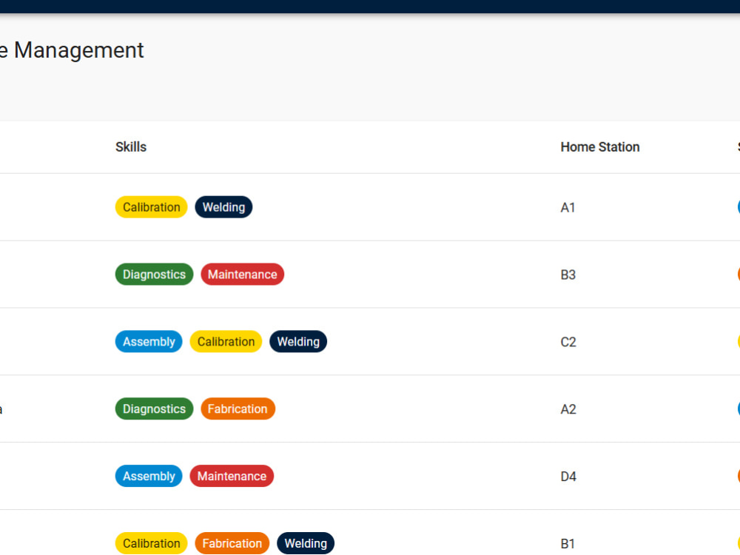Select Maintenance tag in the D4 row
The width and height of the screenshot is (740, 555).
(x=232, y=476)
